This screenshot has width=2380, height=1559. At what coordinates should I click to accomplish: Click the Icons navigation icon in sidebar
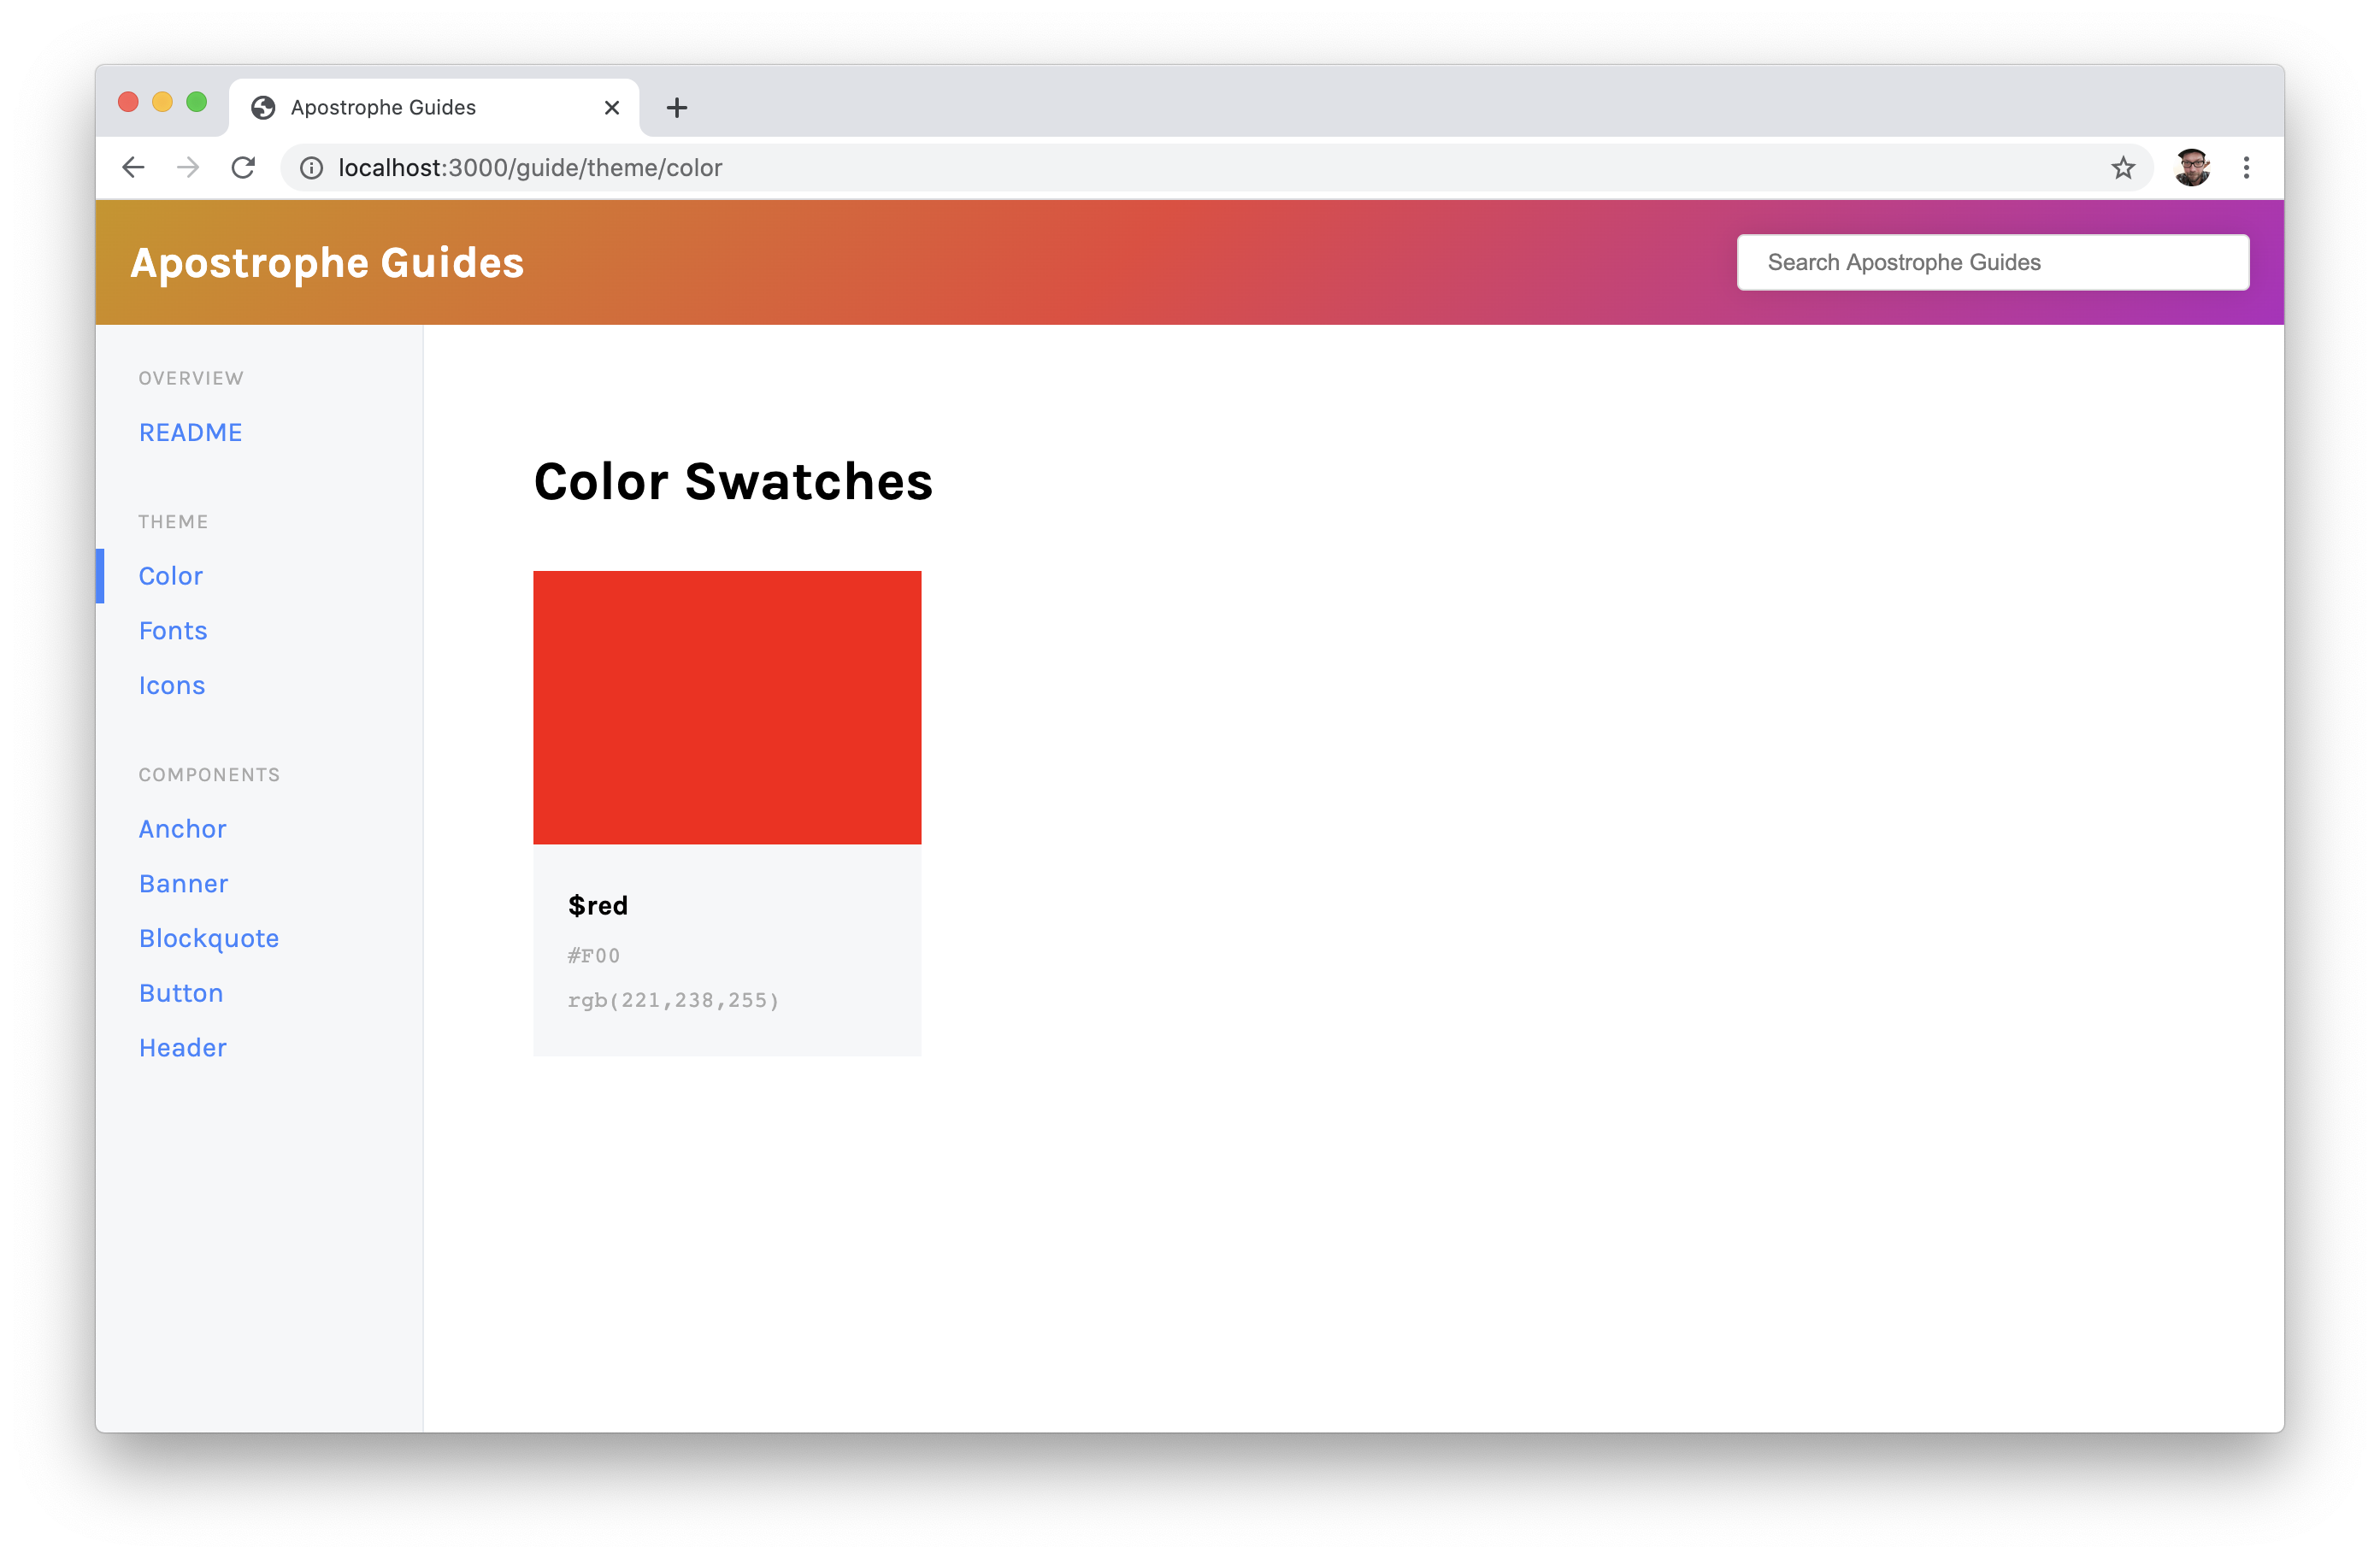coord(170,684)
